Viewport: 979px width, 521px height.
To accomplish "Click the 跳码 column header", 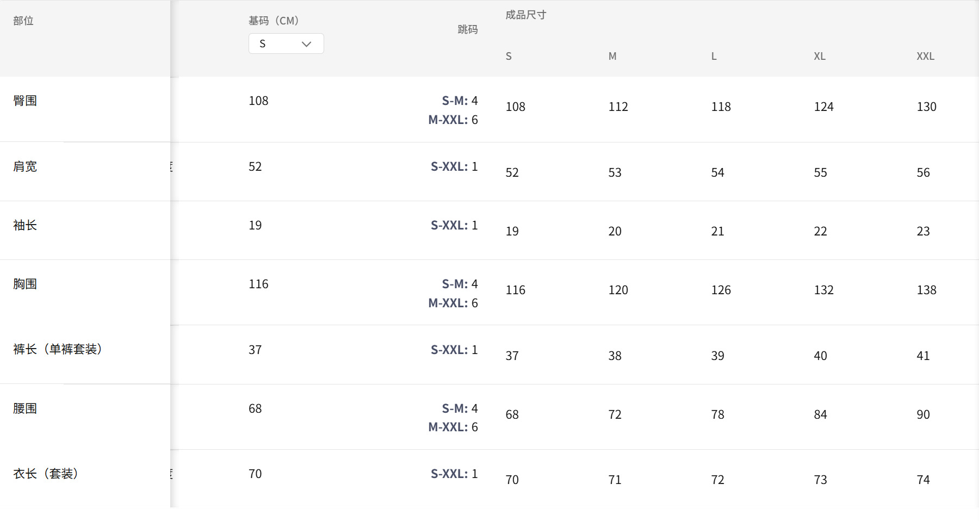I will click(467, 29).
